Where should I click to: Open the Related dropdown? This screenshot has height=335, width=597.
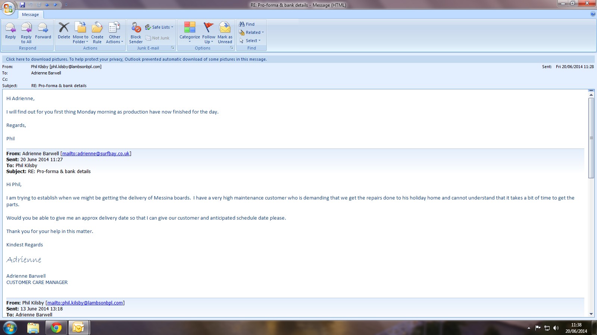[x=251, y=32]
